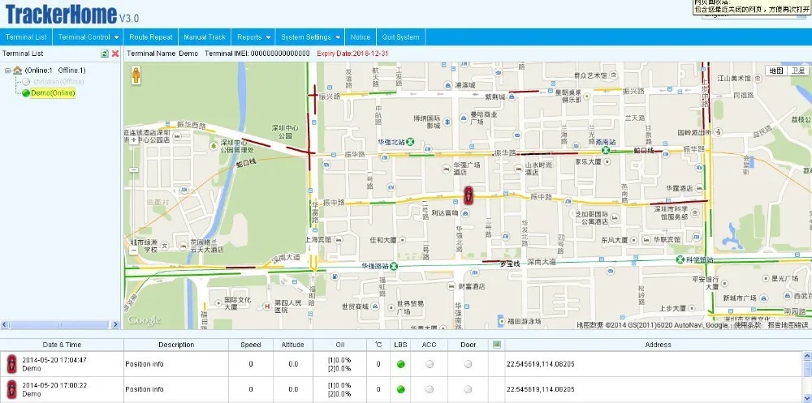
Task: Zoom out the map with minus button
Action: tap(134, 251)
